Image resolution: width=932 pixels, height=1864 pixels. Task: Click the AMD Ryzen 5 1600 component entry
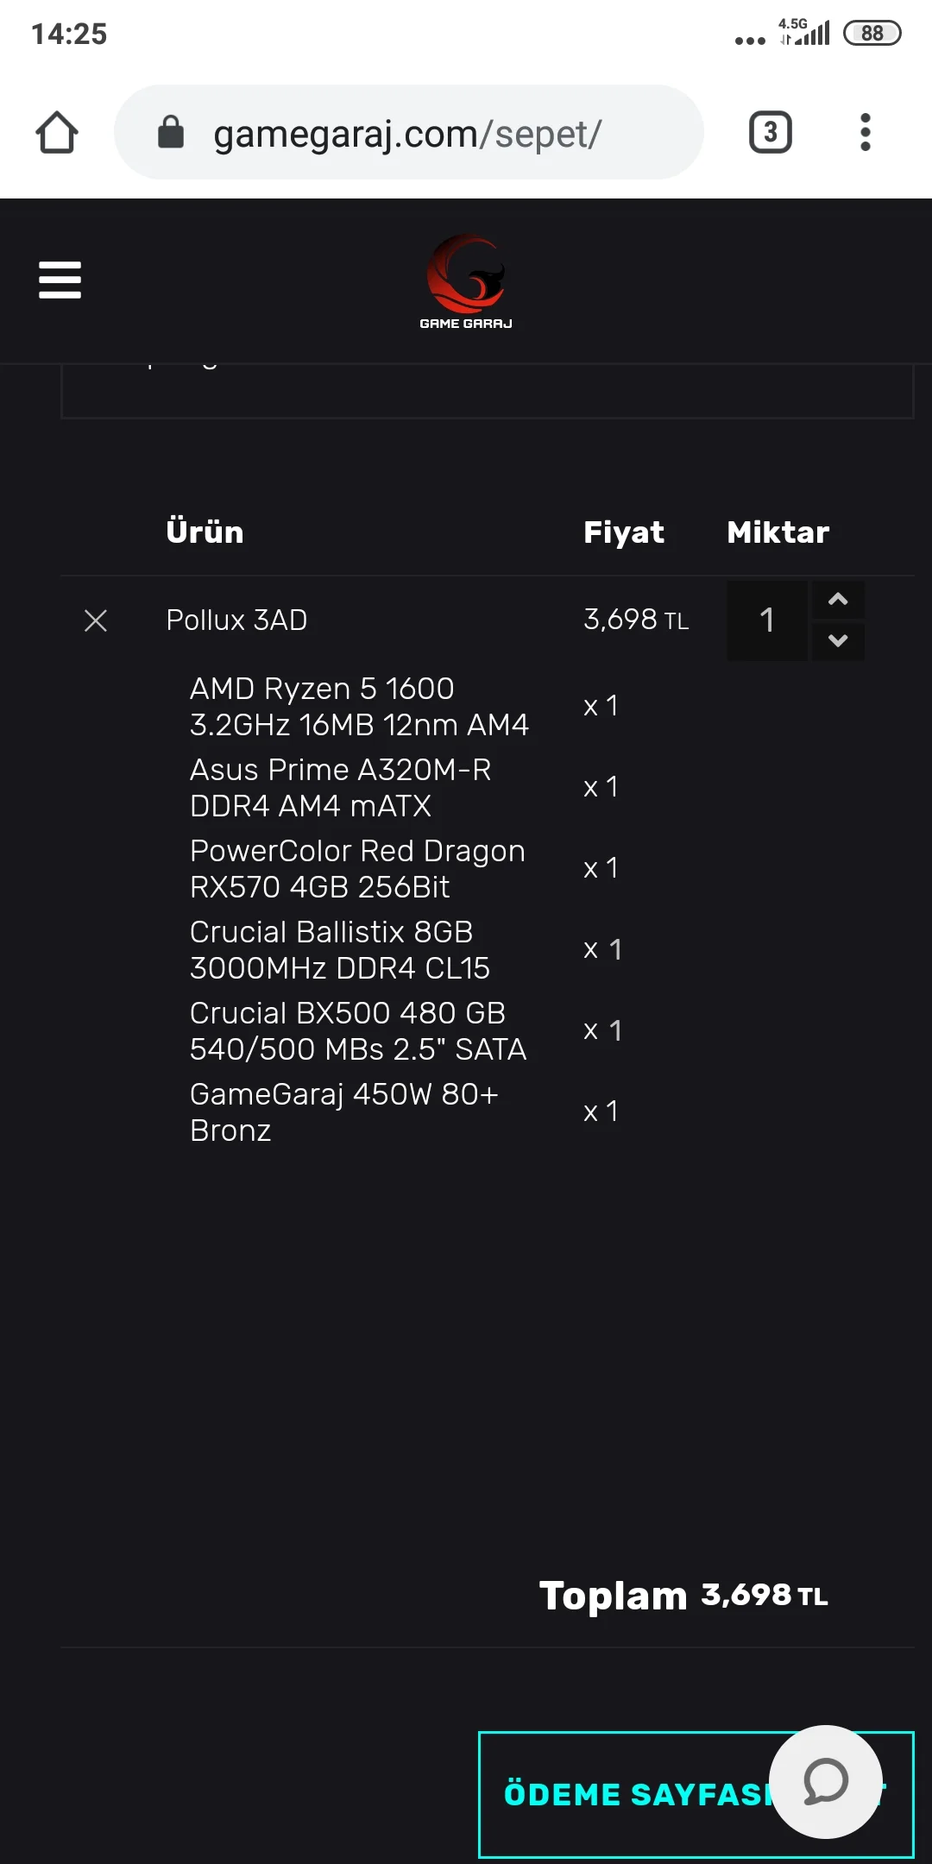360,706
